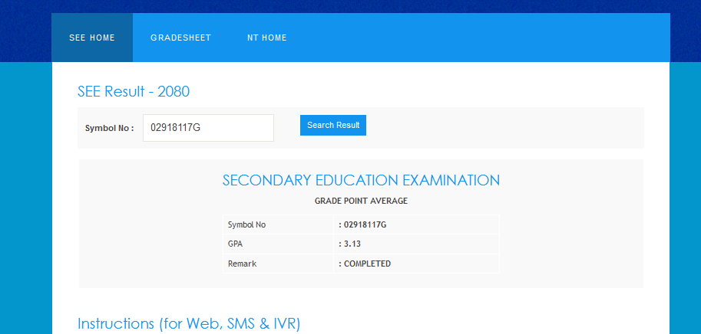Select the SECONDARY EDUCATION EXAMINATION title
701x334 pixels.
click(x=361, y=181)
